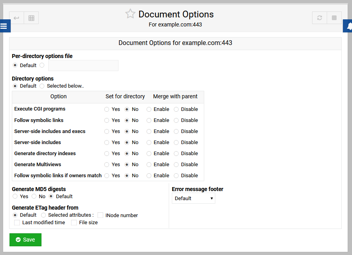The width and height of the screenshot is (352, 255).
Task: Disable merge for Execute CGI programs
Action: (176, 109)
